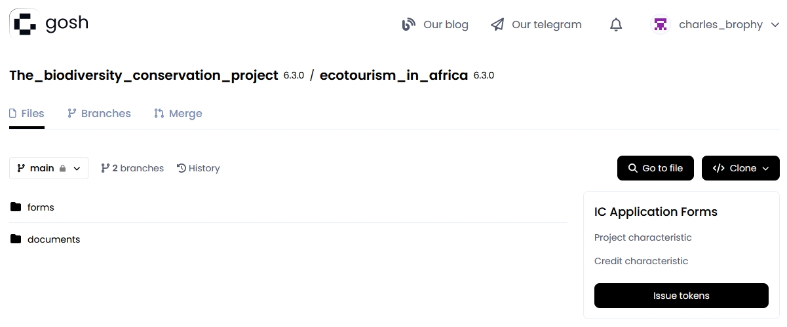Image resolution: width=787 pixels, height=327 pixels.
Task: Open the Credit characteristic form link
Action: click(641, 261)
